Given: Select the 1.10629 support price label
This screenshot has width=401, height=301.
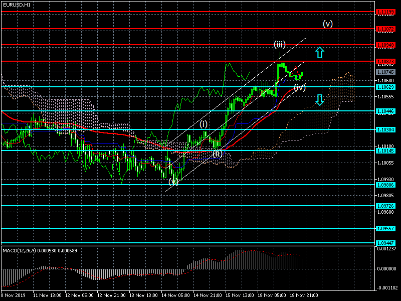Looking at the screenshot, I should pos(385,87).
